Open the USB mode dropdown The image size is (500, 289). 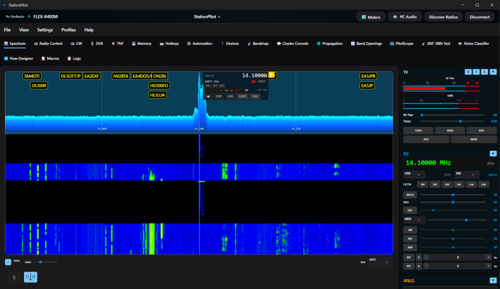point(414,175)
